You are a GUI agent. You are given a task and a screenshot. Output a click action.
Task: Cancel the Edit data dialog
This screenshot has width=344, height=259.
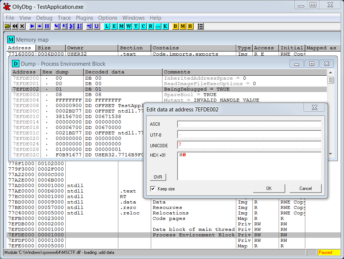(305, 188)
